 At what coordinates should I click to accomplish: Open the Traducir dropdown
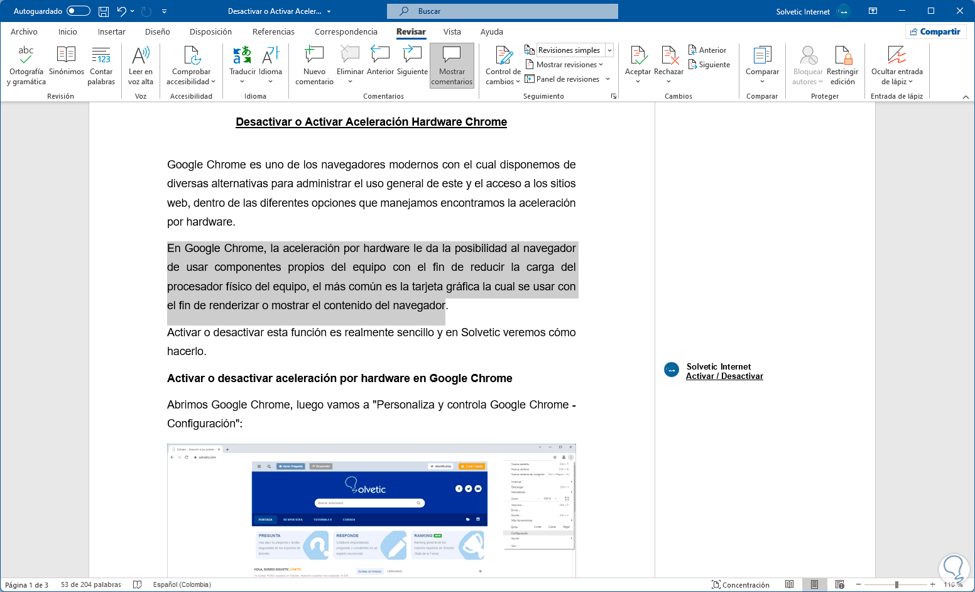(242, 82)
